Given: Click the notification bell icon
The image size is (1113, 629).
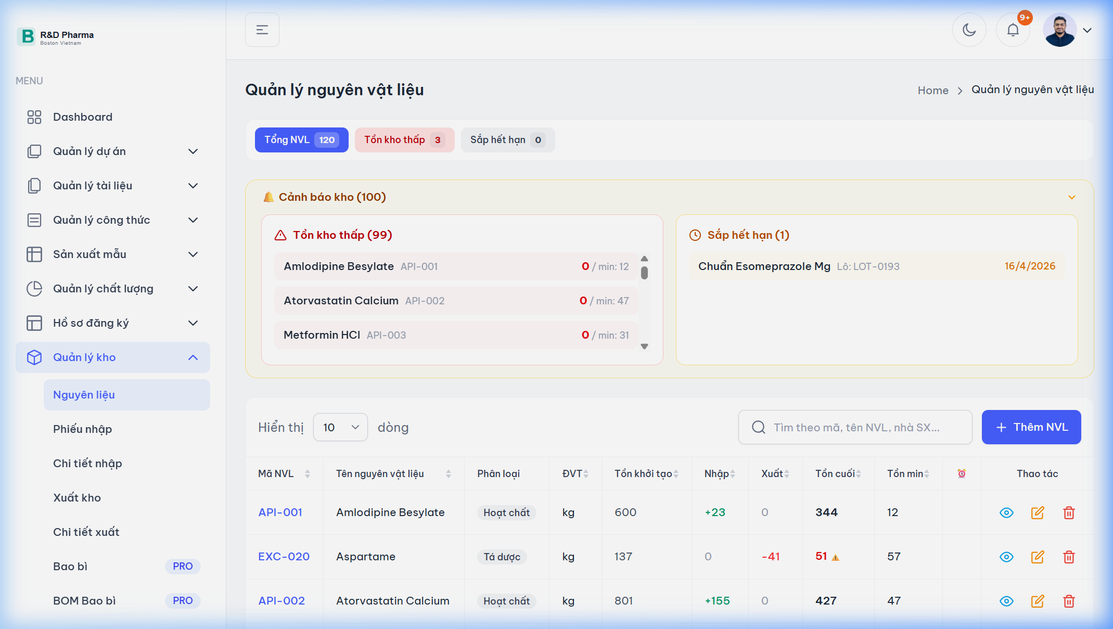Looking at the screenshot, I should pyautogui.click(x=1013, y=30).
